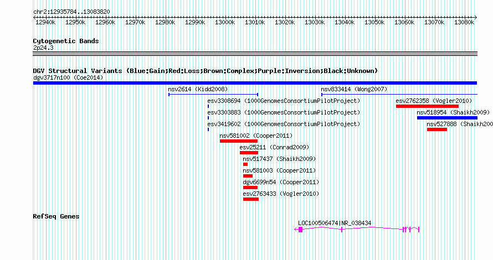The height and width of the screenshot is (260, 493).
Task: Click the 12940k ruler tick label
Action: click(x=45, y=22)
